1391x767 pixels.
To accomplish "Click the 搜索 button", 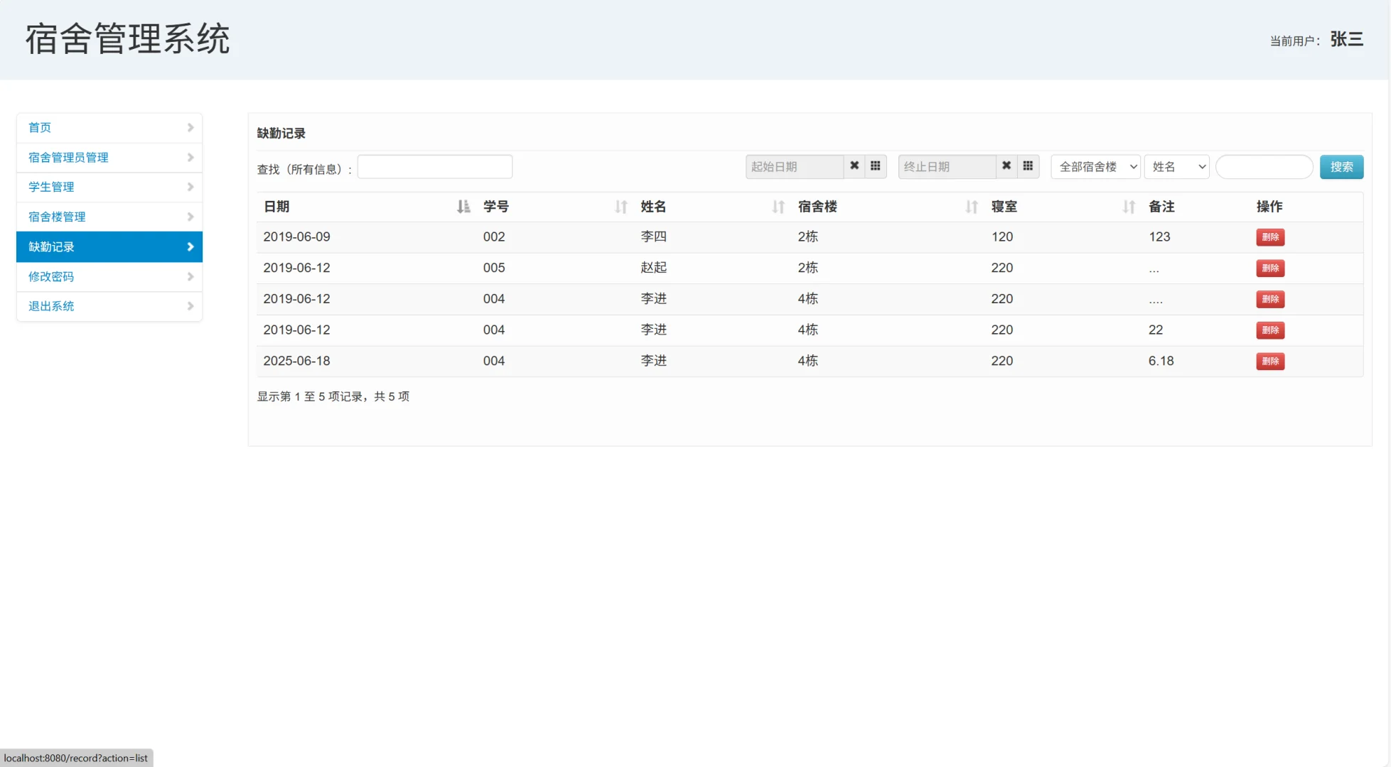I will click(x=1341, y=166).
